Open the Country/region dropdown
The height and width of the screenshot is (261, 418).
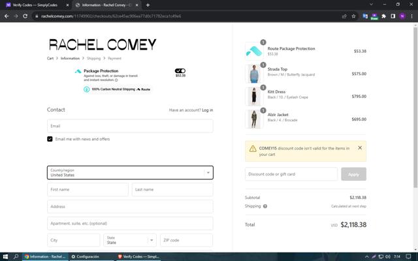click(x=130, y=172)
